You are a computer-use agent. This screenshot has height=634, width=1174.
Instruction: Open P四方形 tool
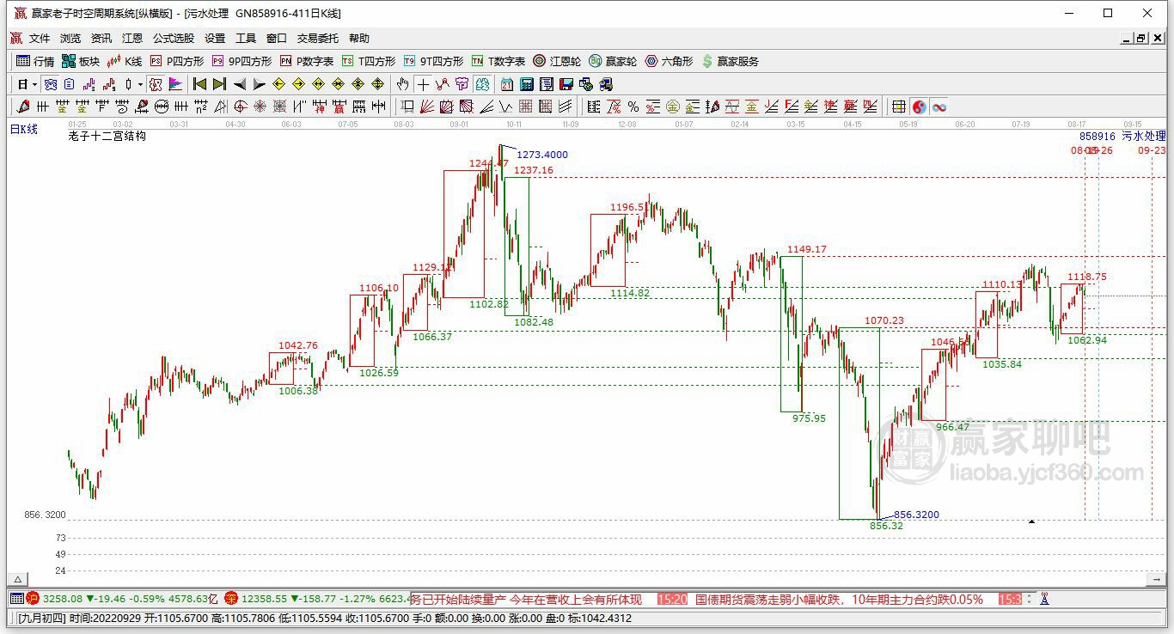(177, 61)
